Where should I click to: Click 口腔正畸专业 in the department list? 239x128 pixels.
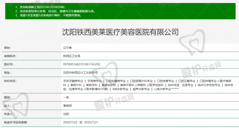pos(187,81)
